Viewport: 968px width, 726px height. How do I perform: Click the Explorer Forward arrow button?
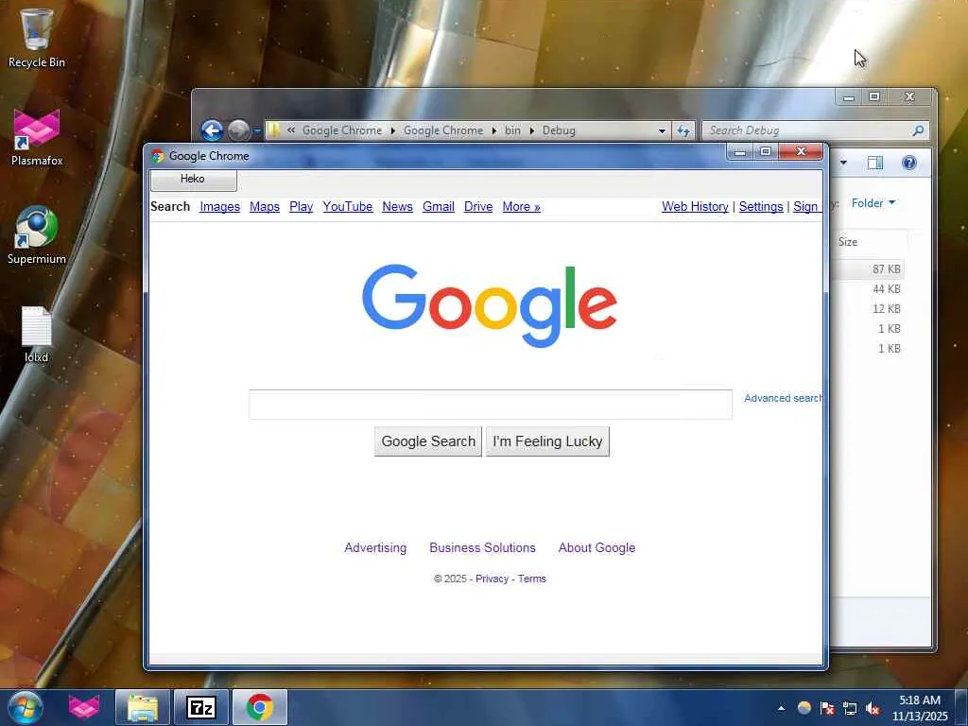click(x=238, y=130)
